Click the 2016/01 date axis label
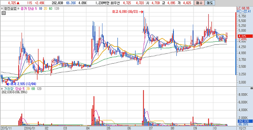Viewport: 253px width, 130px height. [30, 128]
